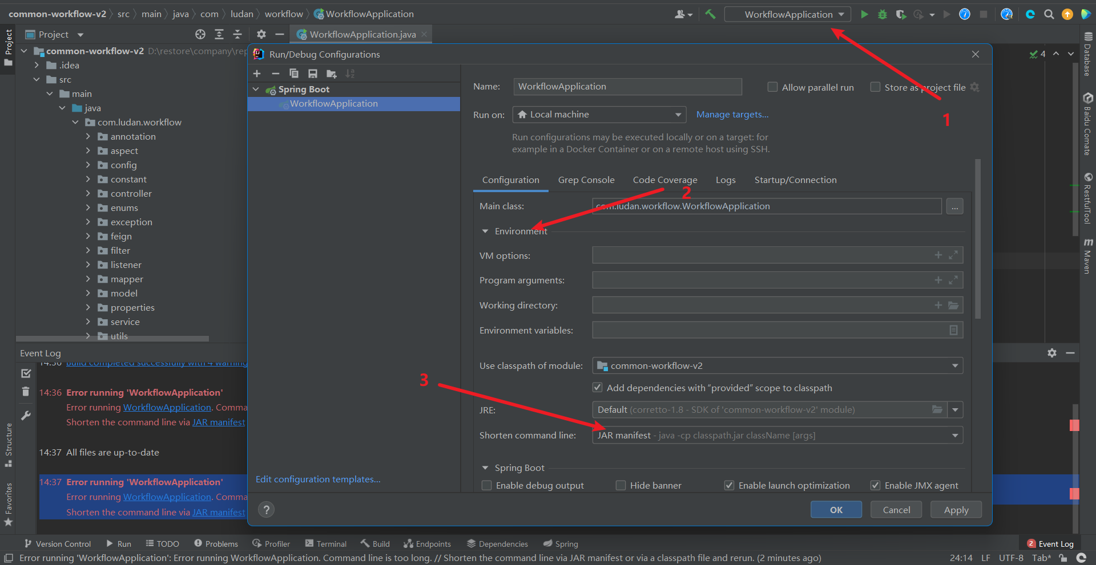Click browse button next to Main class
The width and height of the screenshot is (1096, 565).
point(954,206)
